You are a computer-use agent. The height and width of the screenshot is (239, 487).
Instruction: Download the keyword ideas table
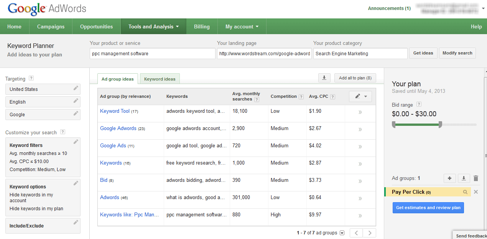pos(324,77)
